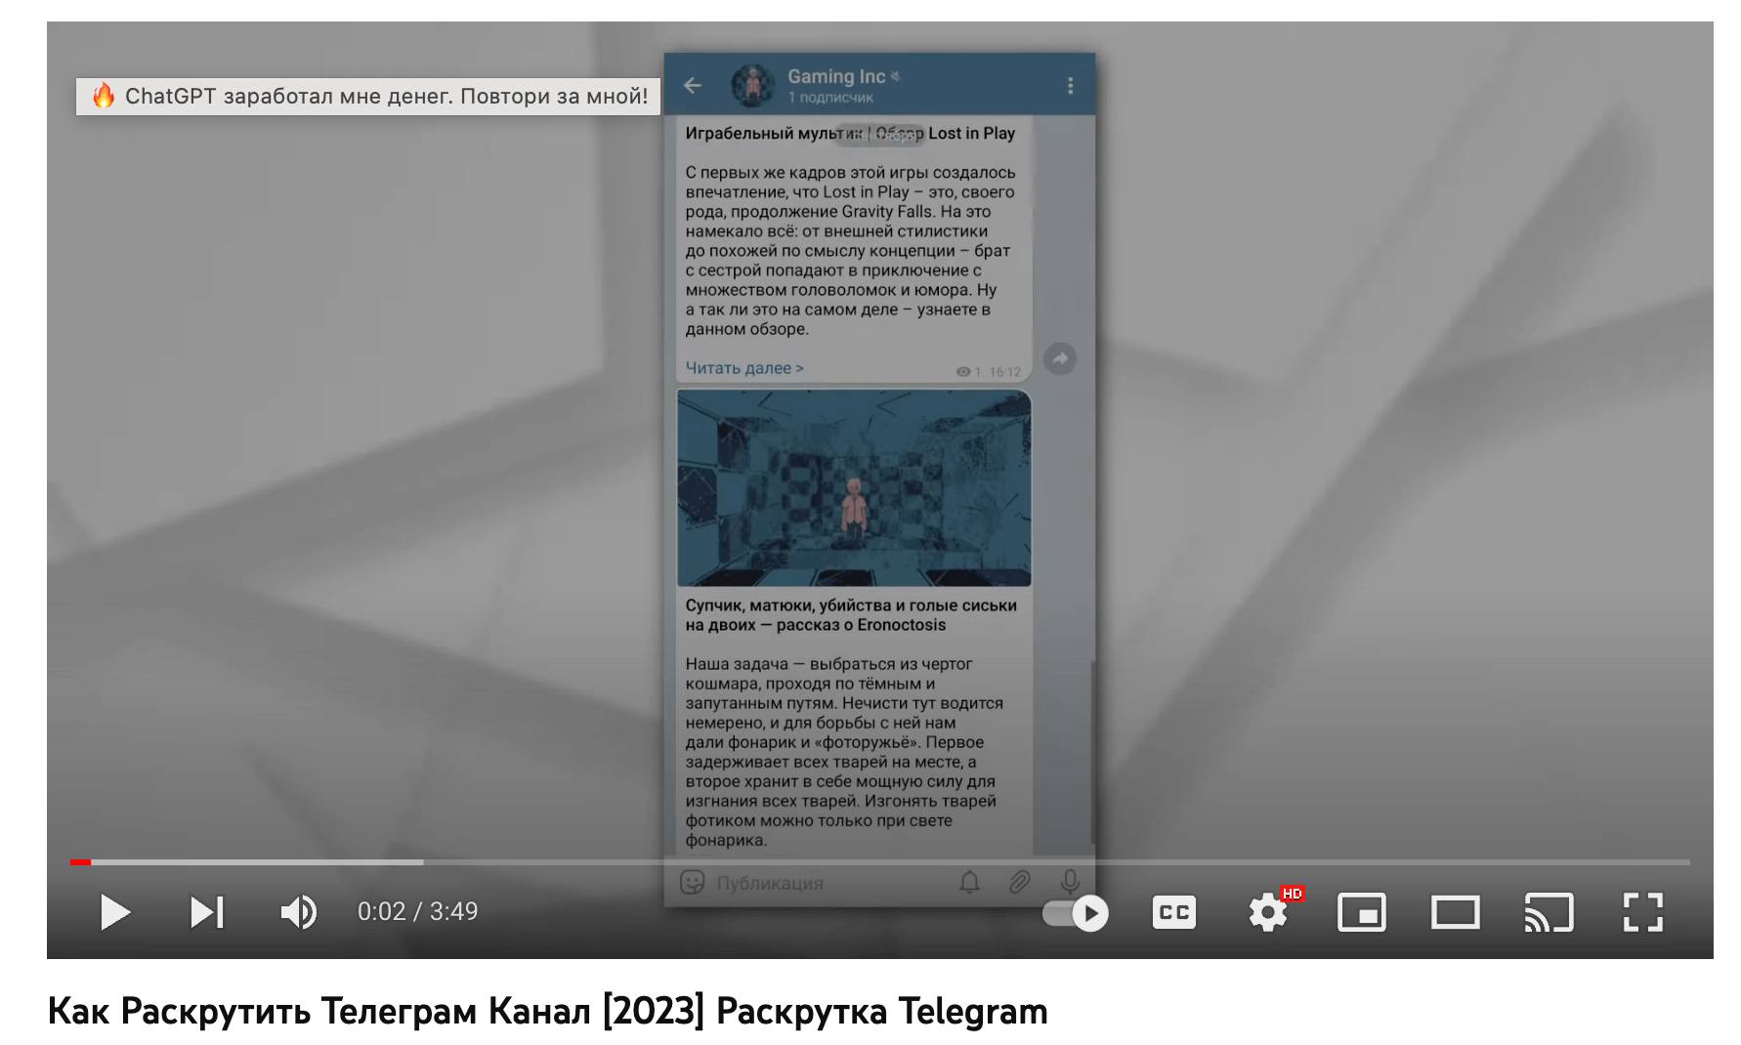Open the Eronoctosis post image

[x=854, y=488]
